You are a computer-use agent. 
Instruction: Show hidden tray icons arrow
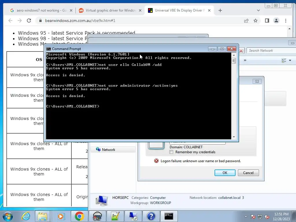pos(246,217)
